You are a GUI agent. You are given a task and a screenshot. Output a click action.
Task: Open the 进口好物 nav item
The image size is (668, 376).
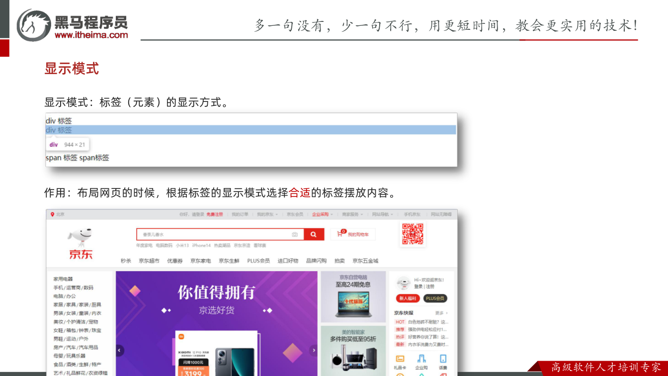coord(288,261)
